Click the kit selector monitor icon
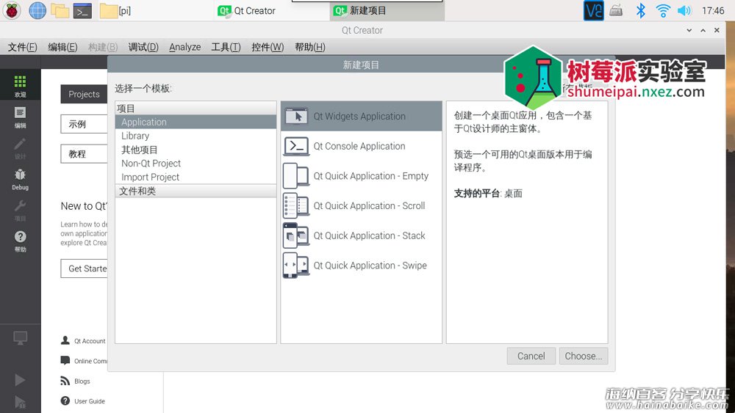 pyautogui.click(x=20, y=337)
